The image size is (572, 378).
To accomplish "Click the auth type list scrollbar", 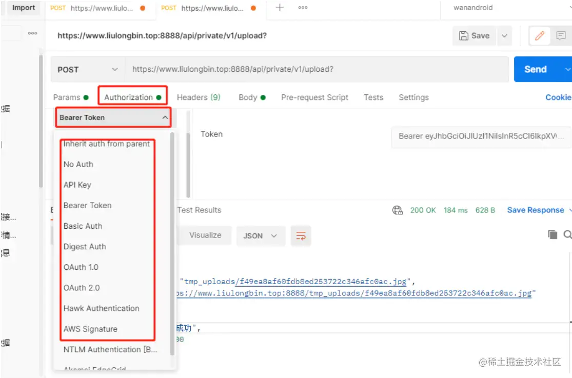I will pyautogui.click(x=172, y=244).
